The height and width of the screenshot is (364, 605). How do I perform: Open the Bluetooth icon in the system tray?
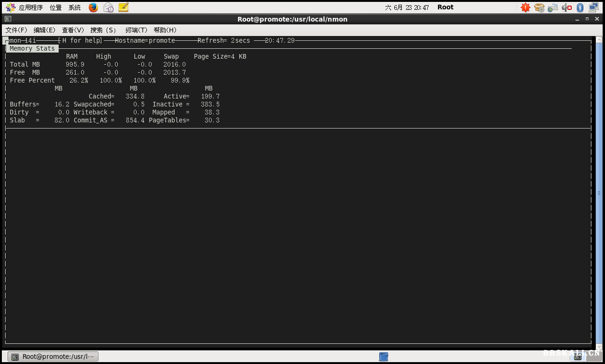click(579, 7)
